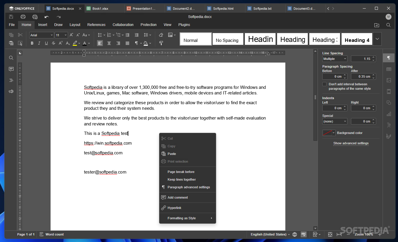Open Text Art settings in right sidebar
The height and width of the screenshot is (242, 398).
(389, 125)
